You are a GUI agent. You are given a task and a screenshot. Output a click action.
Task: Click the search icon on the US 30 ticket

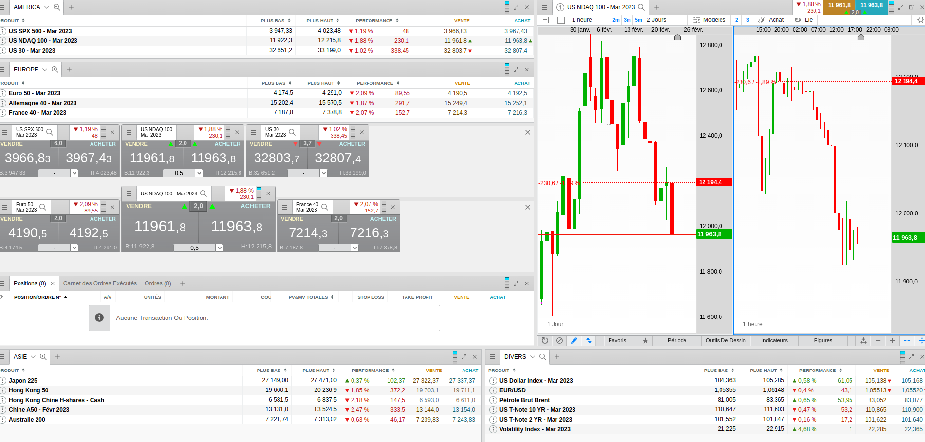click(292, 132)
